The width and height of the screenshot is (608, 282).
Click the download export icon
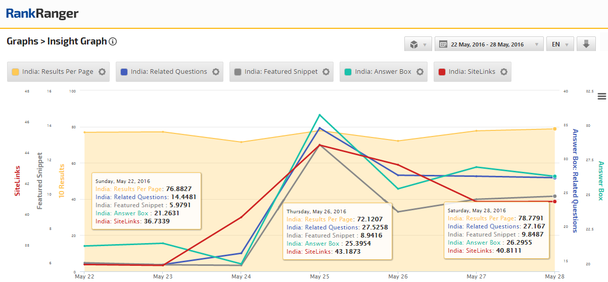586,44
